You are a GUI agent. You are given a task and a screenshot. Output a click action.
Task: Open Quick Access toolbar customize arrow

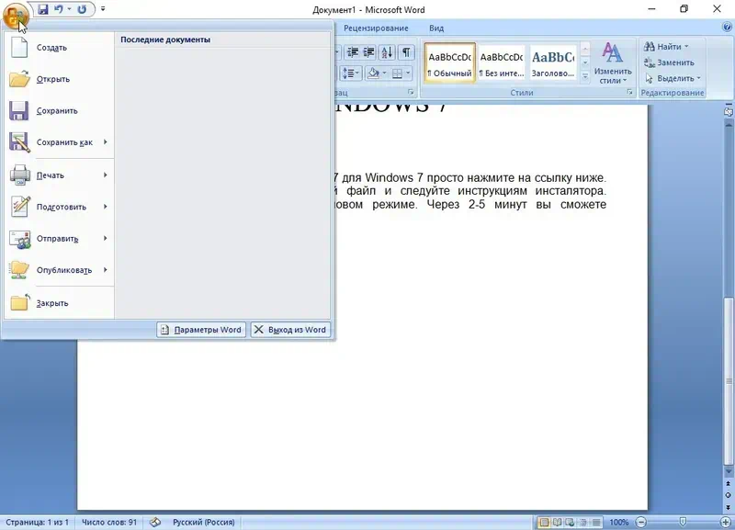pos(103,9)
